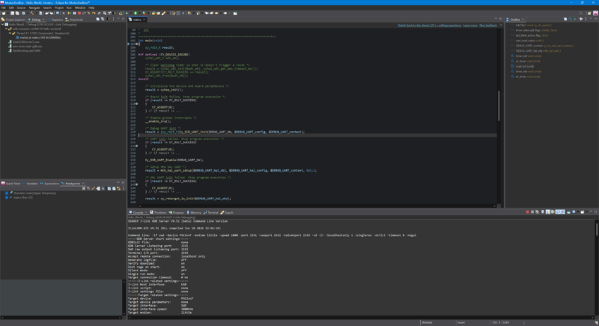Toggle the 'function: main' temporary breakpoint checkbox
This screenshot has width=599, height=326.
(x=7, y=193)
